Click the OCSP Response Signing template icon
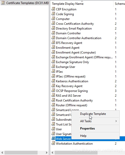Image resolution: width=125 pixels, height=155 pixels. click(x=53, y=91)
